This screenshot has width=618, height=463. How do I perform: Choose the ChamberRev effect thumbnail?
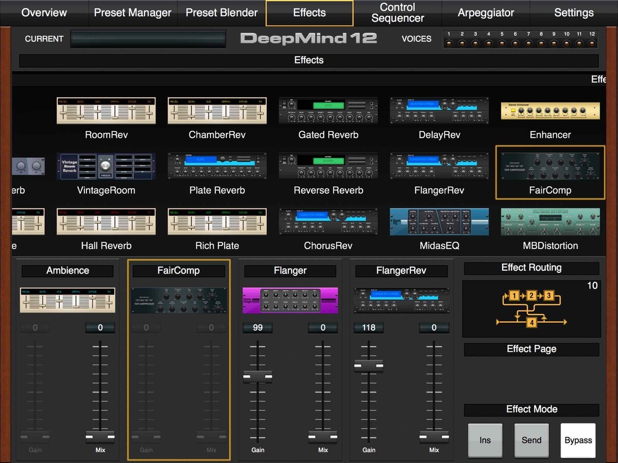(217, 111)
